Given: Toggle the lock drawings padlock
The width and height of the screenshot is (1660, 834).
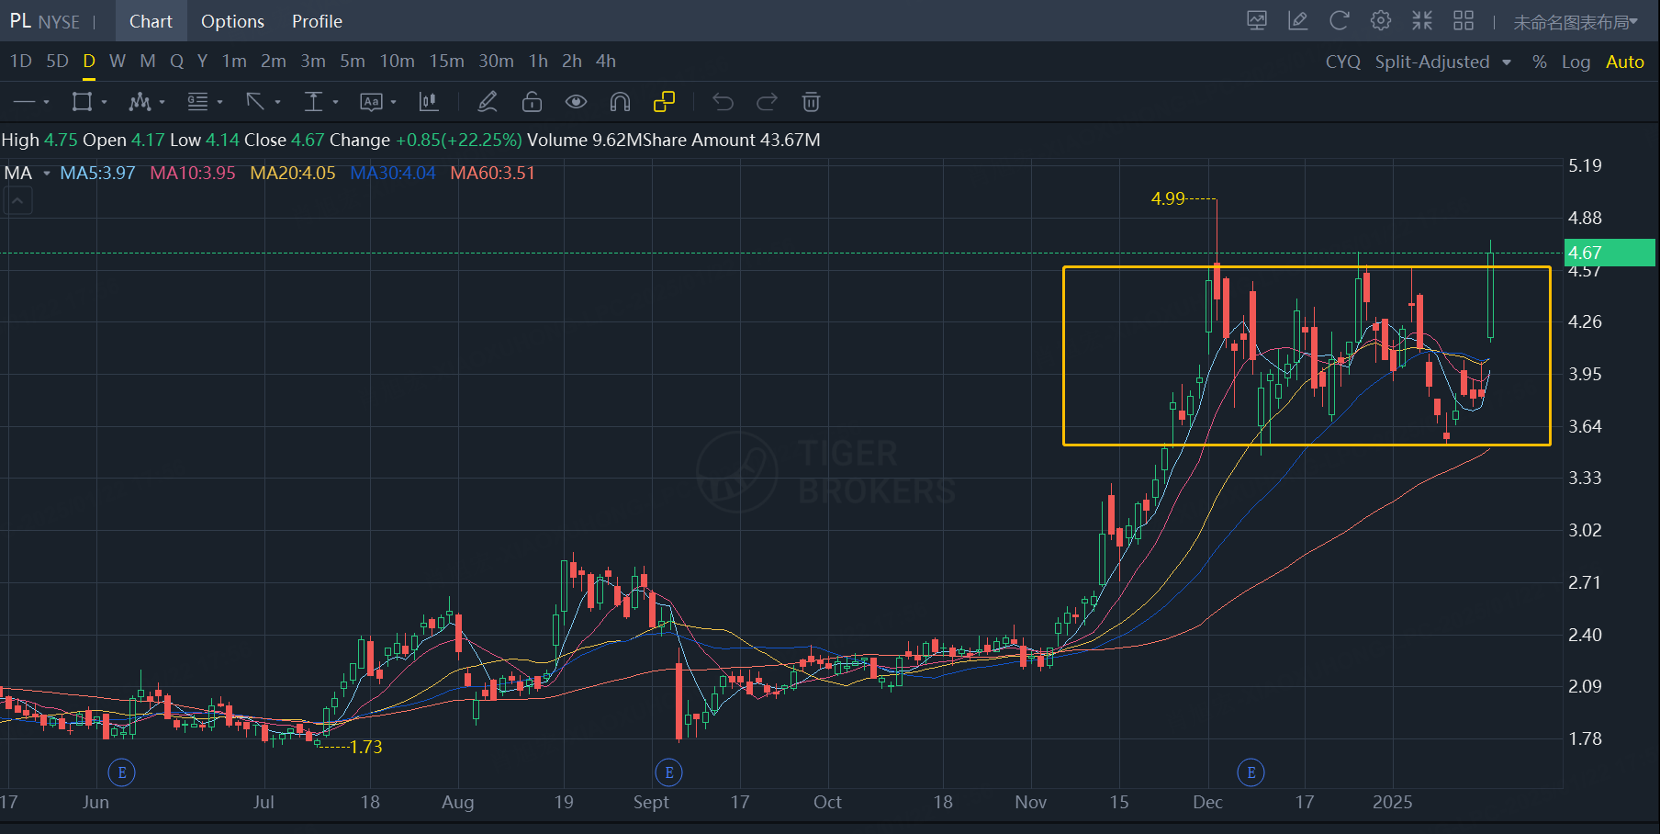Looking at the screenshot, I should point(532,102).
